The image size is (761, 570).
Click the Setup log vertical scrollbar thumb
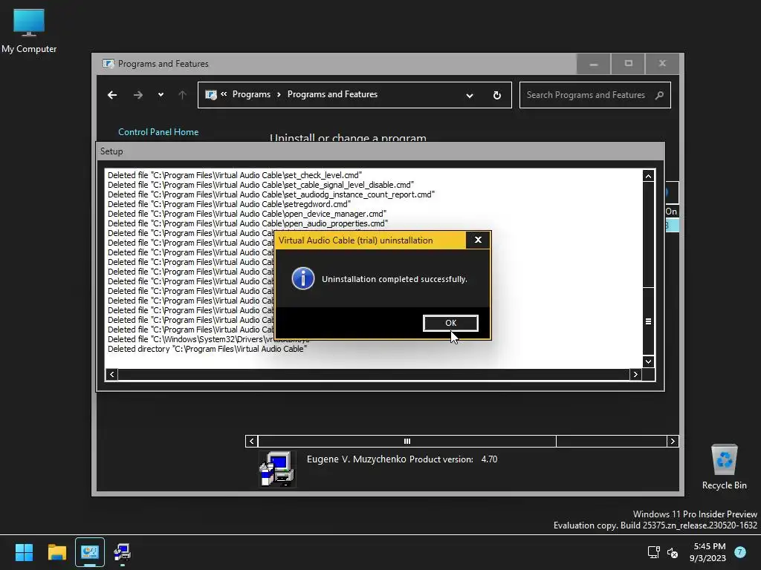tap(648, 321)
